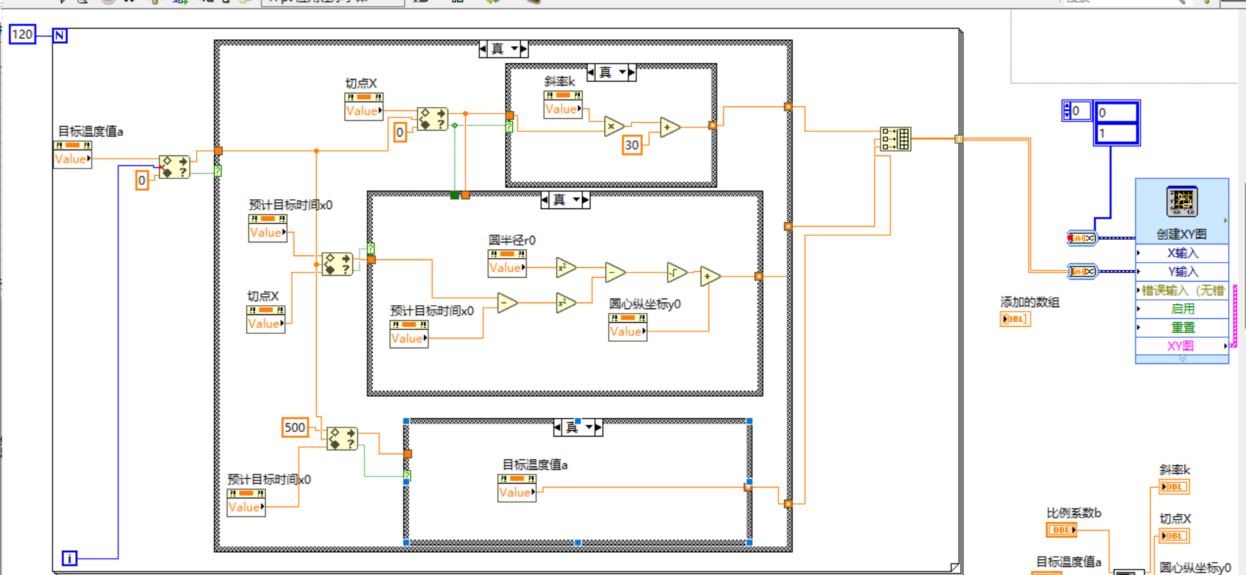This screenshot has height=575, width=1246.
Task: Select the square root function node
Action: [x=676, y=272]
